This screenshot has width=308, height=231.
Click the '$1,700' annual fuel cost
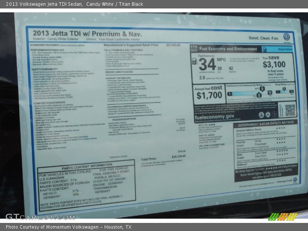[x=209, y=95]
